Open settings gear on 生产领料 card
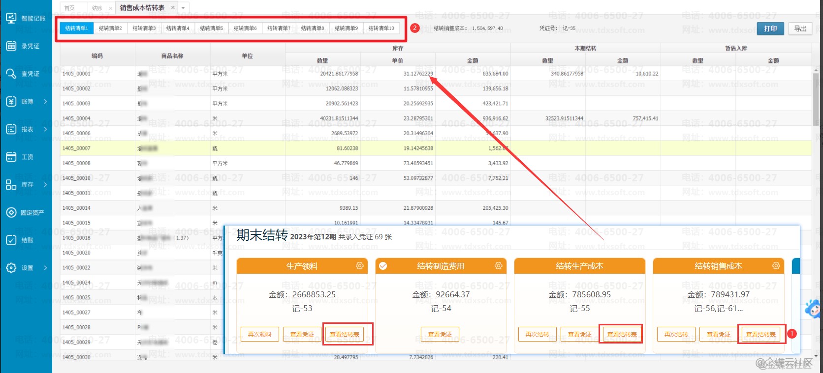This screenshot has height=373, width=823. pos(360,266)
